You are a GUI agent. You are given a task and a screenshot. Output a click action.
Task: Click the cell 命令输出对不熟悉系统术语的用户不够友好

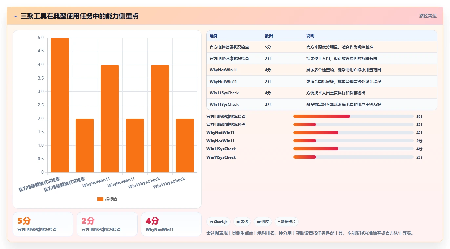(x=344, y=105)
